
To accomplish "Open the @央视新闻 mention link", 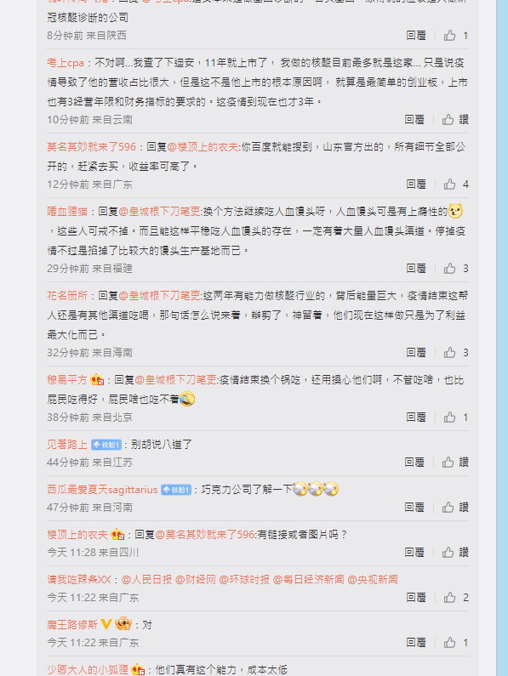I will (373, 579).
